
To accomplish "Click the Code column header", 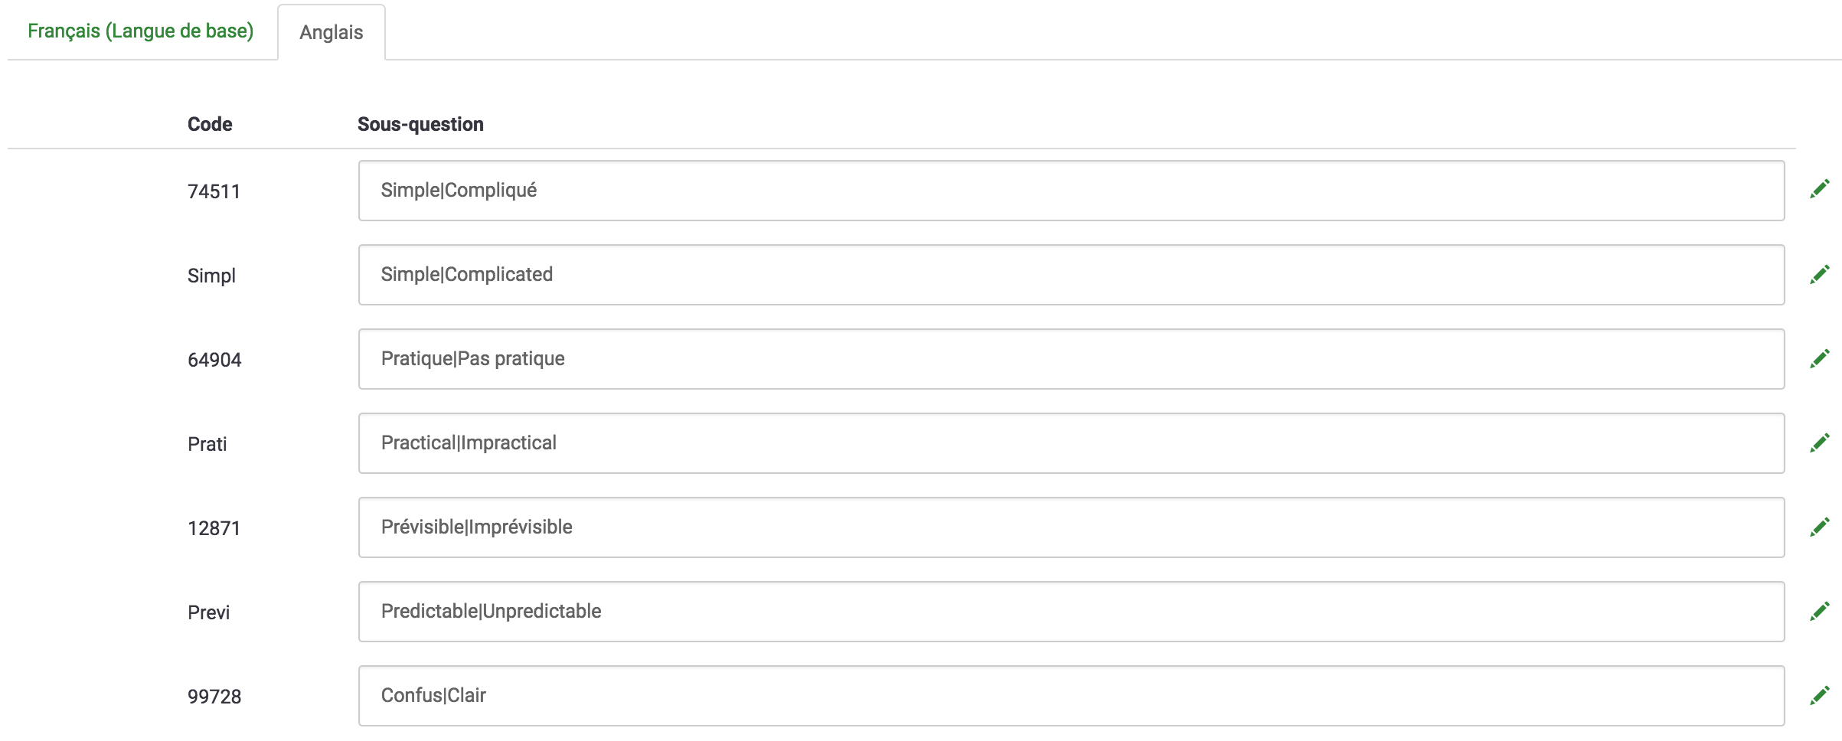I will [210, 125].
